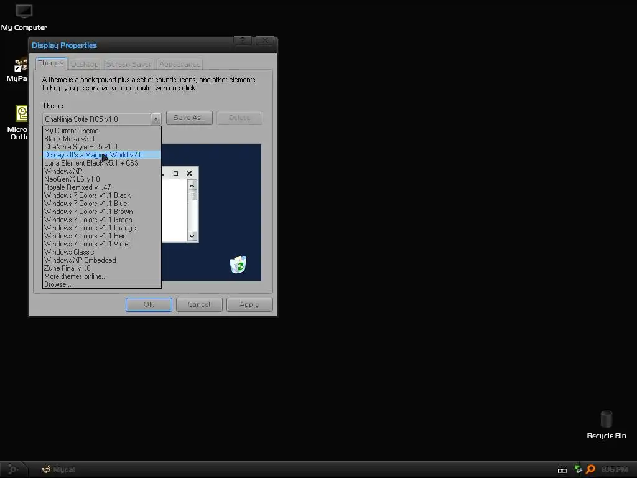Select Disney - It's a Magical World v2.0
The image size is (637, 478).
pos(102,155)
